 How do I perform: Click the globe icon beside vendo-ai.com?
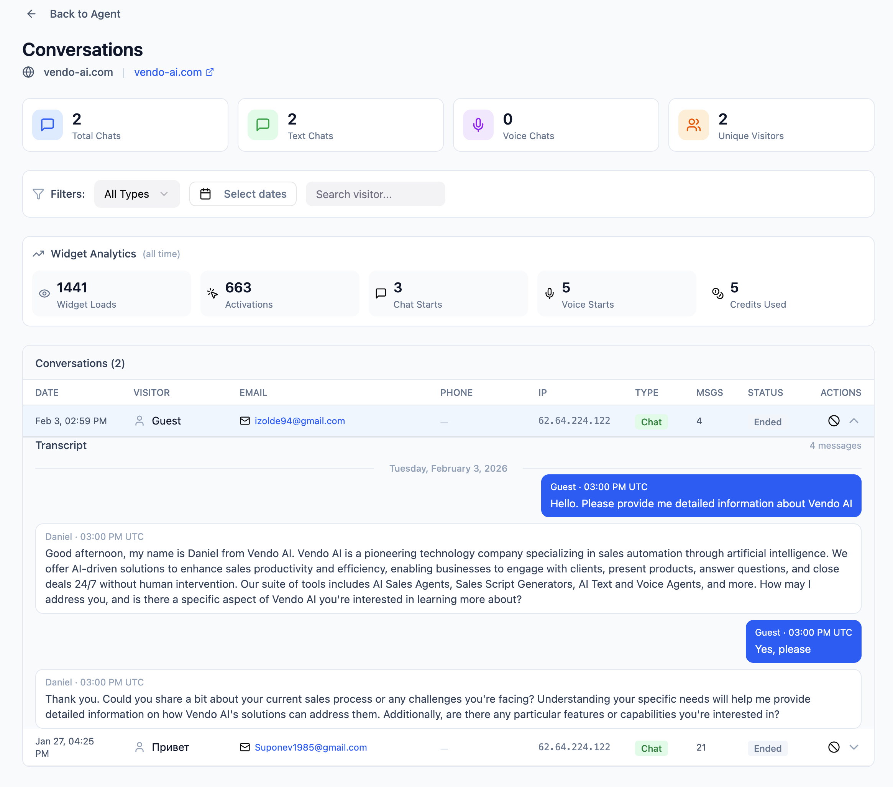pos(28,72)
